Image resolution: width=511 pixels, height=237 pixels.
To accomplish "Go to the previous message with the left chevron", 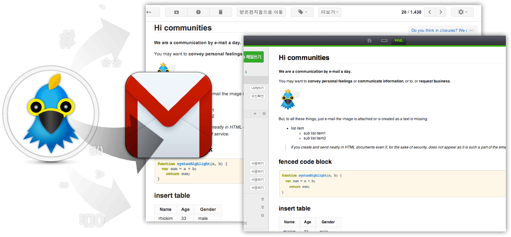I will click(430, 12).
